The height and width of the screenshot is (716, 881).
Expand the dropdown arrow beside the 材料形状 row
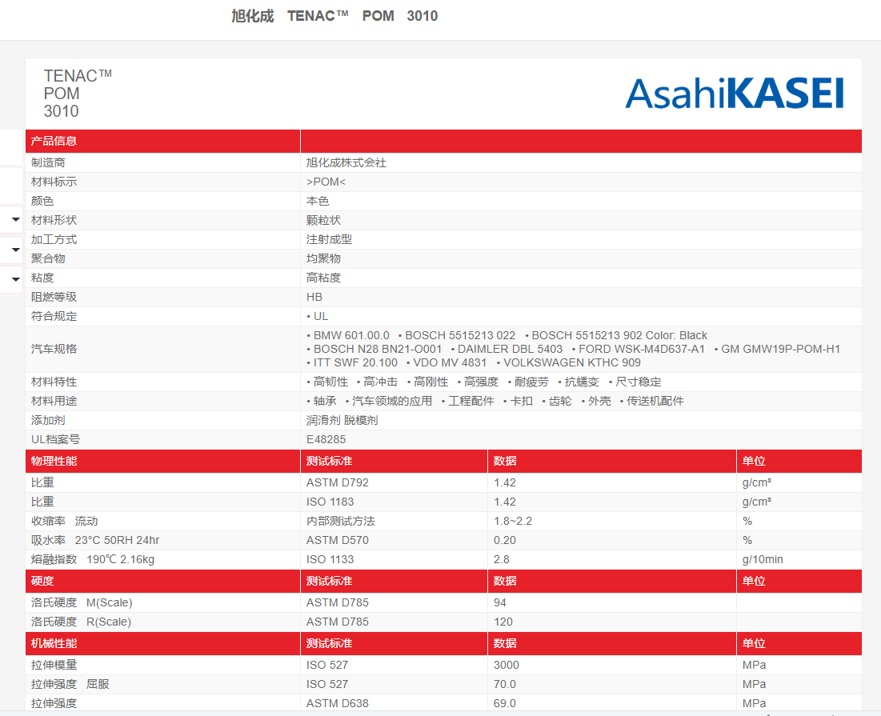[x=16, y=219]
